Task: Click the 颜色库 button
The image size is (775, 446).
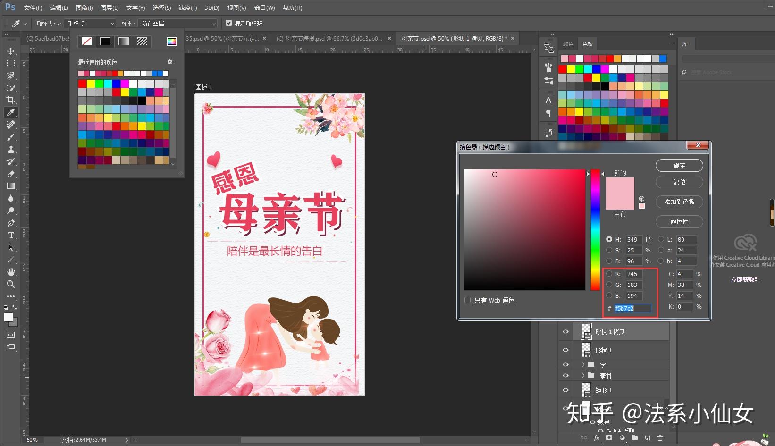Action: [x=679, y=221]
